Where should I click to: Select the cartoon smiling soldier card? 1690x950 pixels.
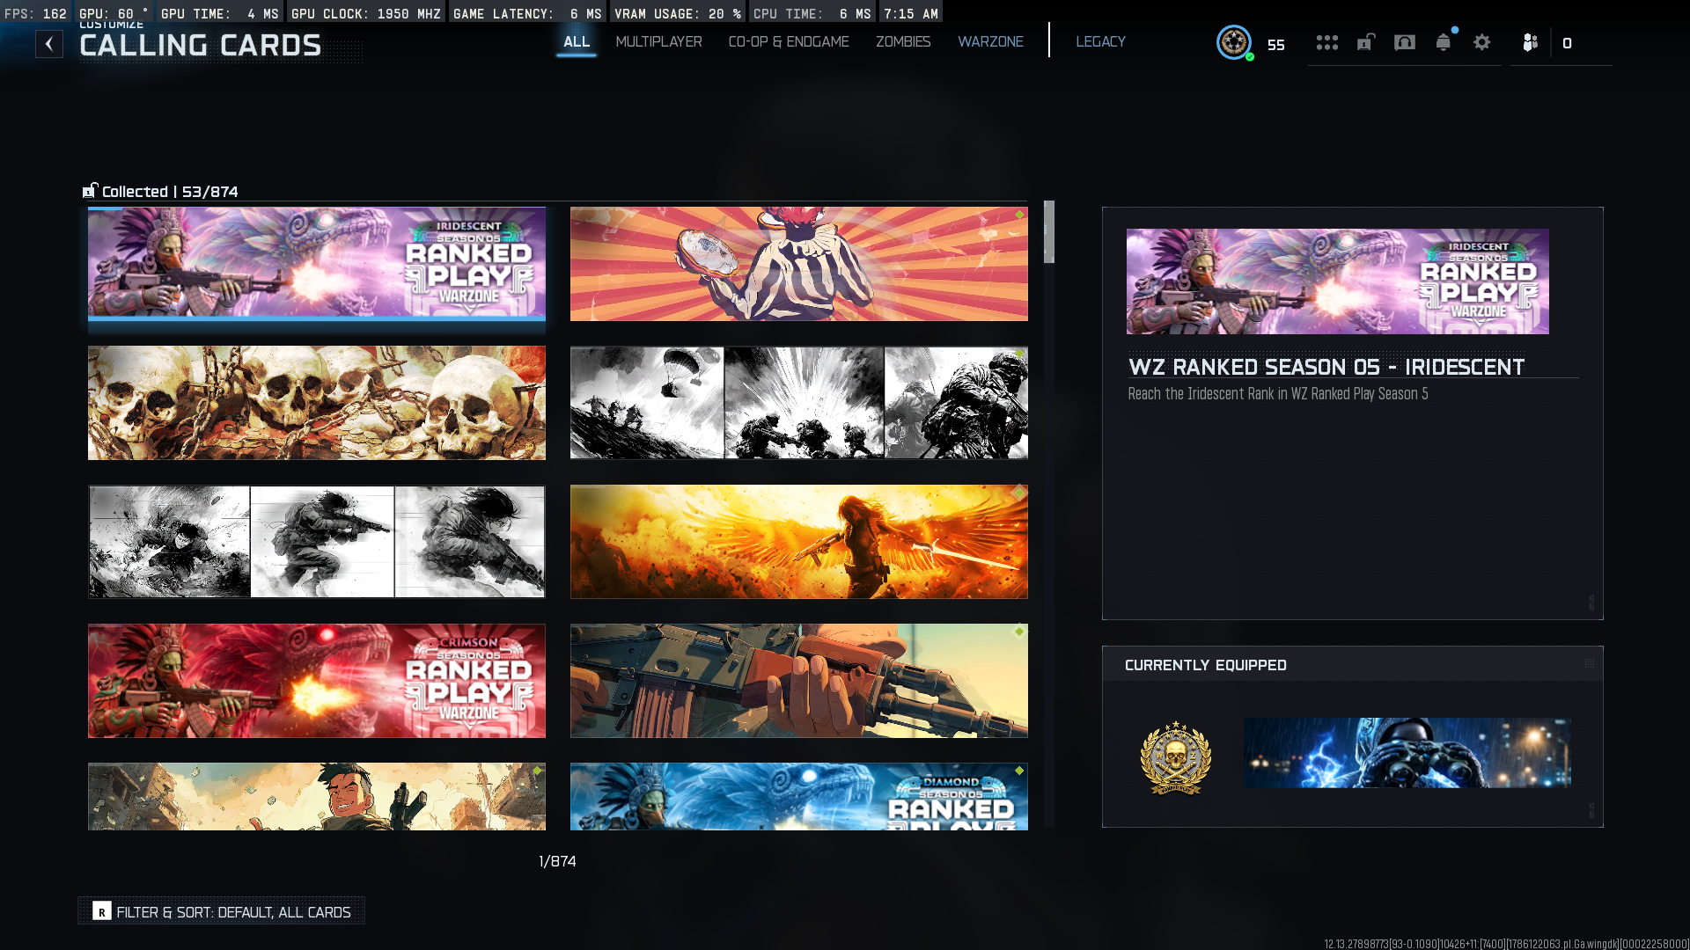pos(317,796)
